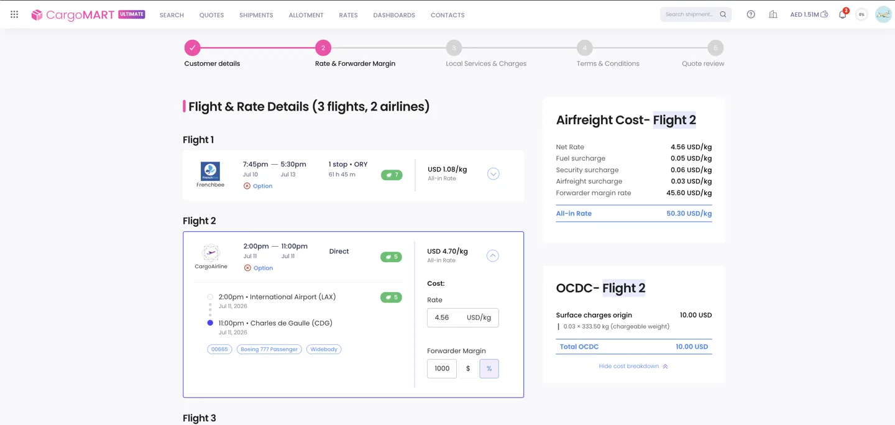Click the International Airport (LAX) departure stop
This screenshot has height=425, width=895.
click(x=277, y=297)
